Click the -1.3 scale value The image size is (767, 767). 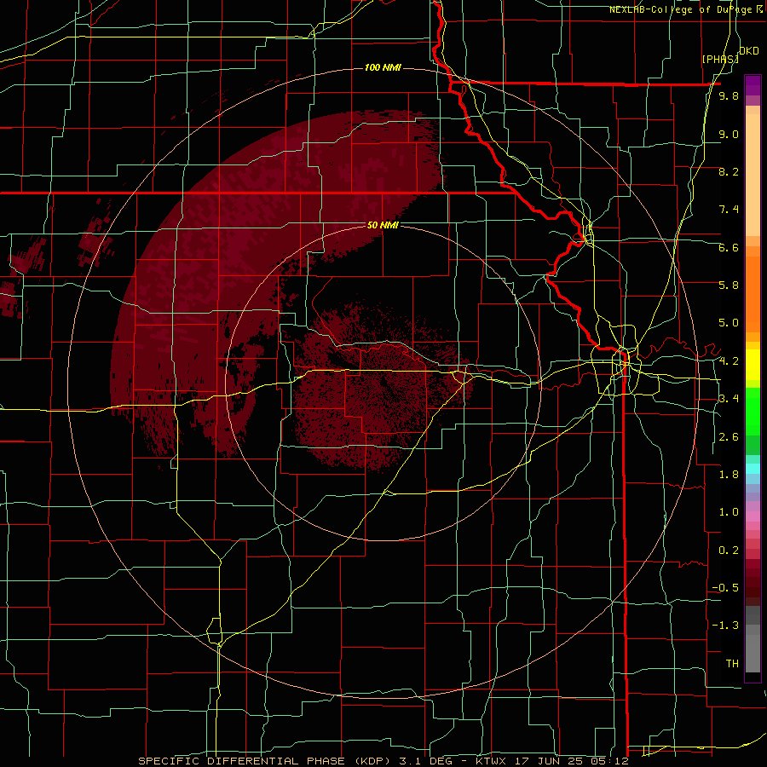coord(725,626)
